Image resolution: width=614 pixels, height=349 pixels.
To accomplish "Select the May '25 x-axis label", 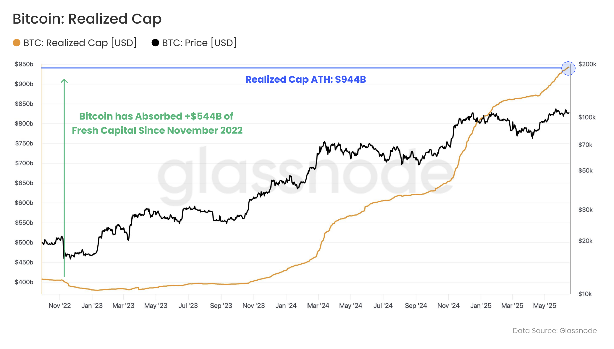I will point(544,306).
